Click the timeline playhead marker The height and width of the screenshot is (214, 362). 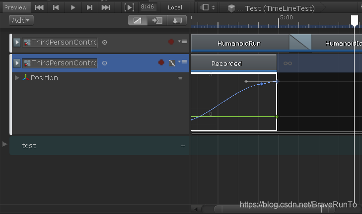pos(355,21)
